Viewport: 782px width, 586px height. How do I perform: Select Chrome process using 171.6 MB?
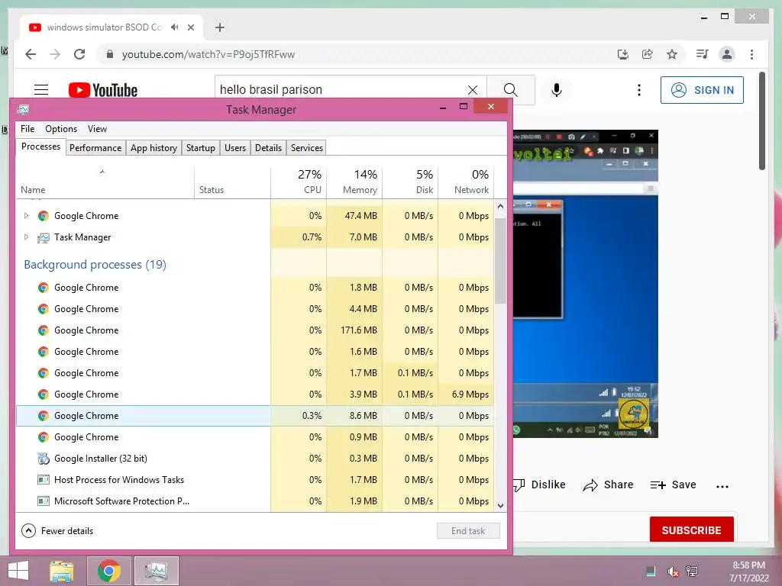click(255, 330)
